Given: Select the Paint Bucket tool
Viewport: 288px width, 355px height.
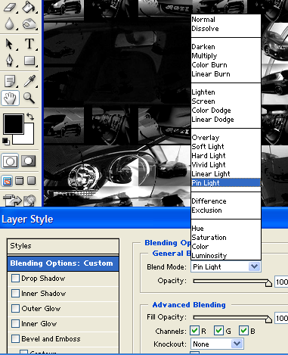Looking at the screenshot, I should 29,7.
